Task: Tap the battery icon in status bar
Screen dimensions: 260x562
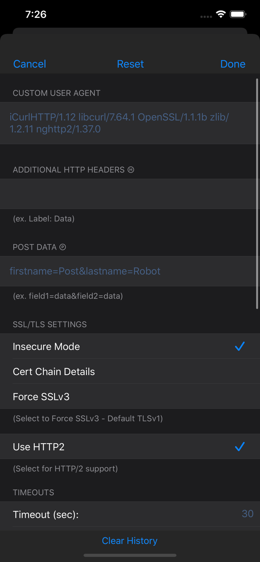Action: pyautogui.click(x=238, y=14)
